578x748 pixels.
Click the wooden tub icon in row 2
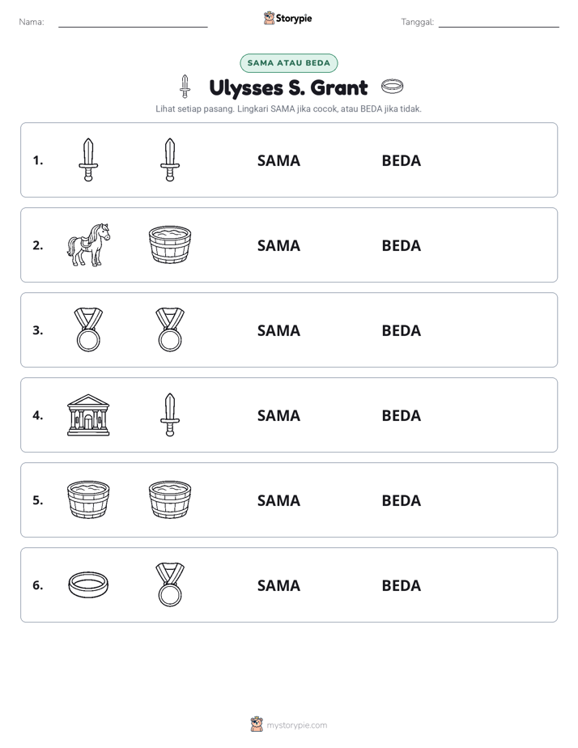[170, 244]
